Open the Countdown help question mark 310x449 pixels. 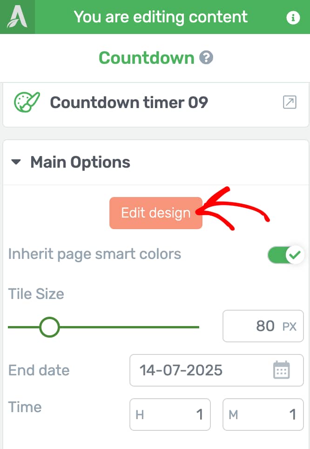[206, 57]
